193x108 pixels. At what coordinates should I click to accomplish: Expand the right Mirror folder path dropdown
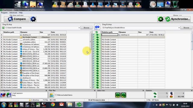click(x=179, y=28)
